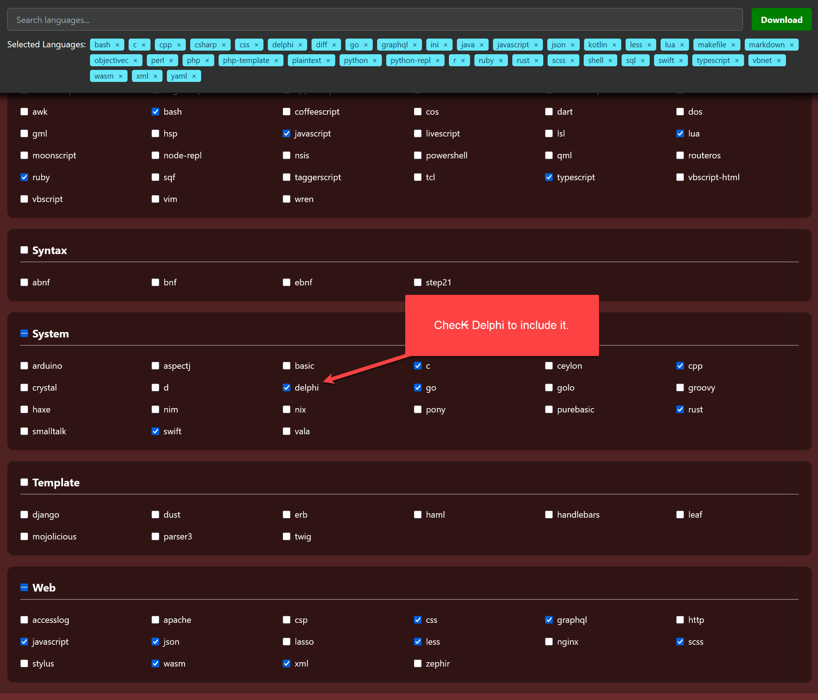This screenshot has width=818, height=700.
Task: Remove the typescript tag via × icon
Action: point(737,61)
